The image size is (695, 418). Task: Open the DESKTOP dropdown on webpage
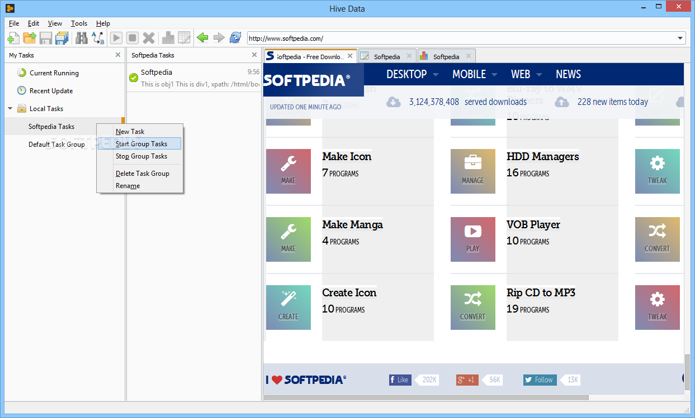point(413,74)
